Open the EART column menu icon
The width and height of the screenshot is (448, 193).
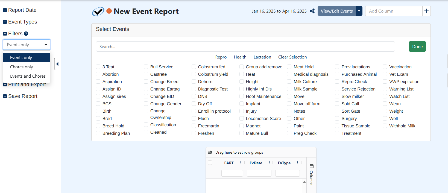pos(241,163)
